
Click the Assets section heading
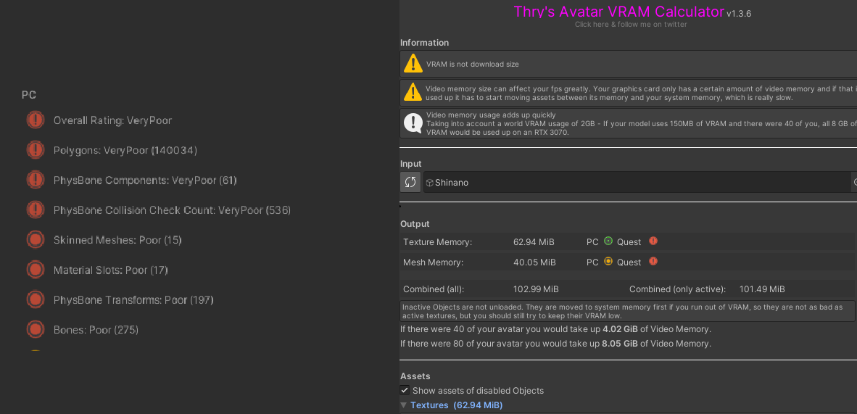pyautogui.click(x=415, y=376)
